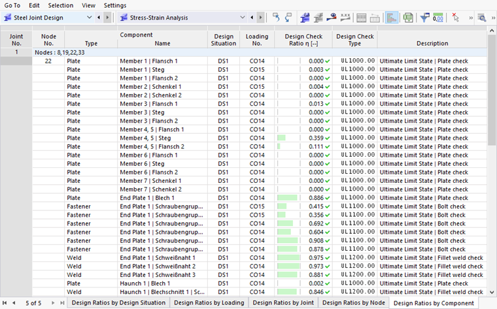Click the scrollbar up arrow

click(x=492, y=31)
